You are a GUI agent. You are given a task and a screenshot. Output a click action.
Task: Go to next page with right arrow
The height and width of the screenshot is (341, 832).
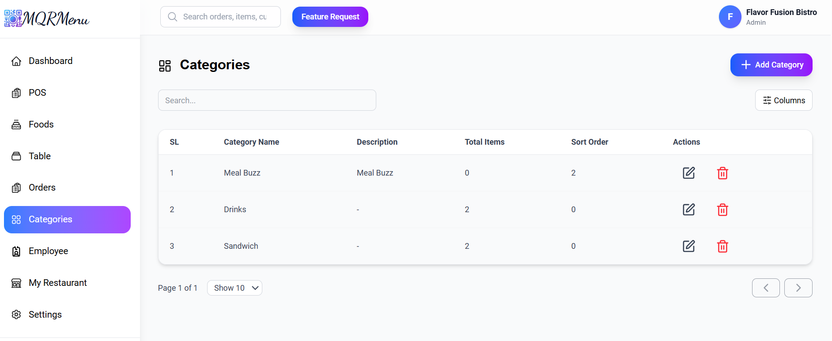798,288
